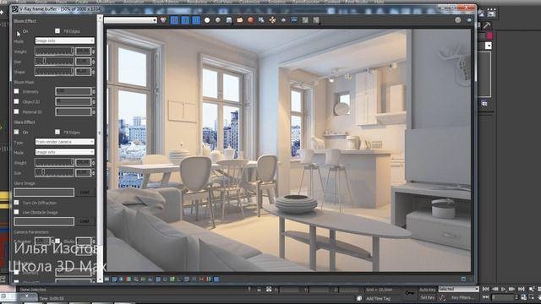Viewport: 541px width, 304px height.
Task: Click the Glare Weight slider
Action: pos(54,162)
